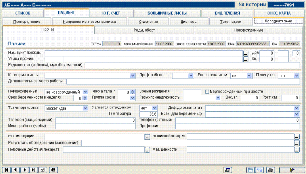Select the ПАЦИЕНТ tab
The height and width of the screenshot is (174, 306).
(x=66, y=13)
